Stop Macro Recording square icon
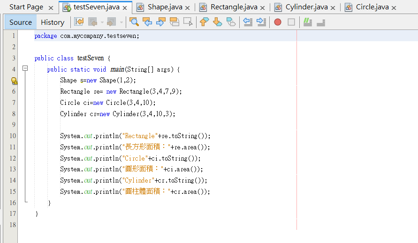This screenshot has height=243, width=418. [x=291, y=22]
